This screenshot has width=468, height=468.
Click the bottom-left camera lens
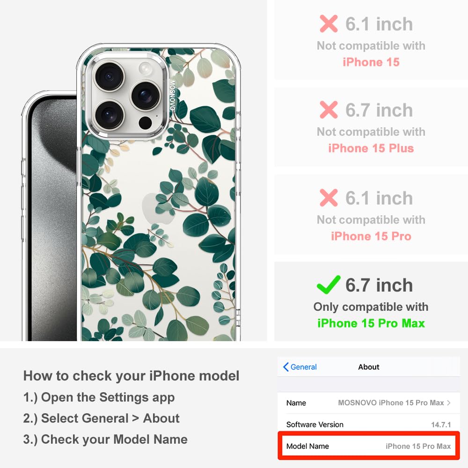coord(109,115)
